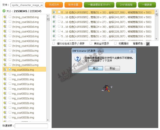Click the blue question mark dialog icon

click(77, 59)
